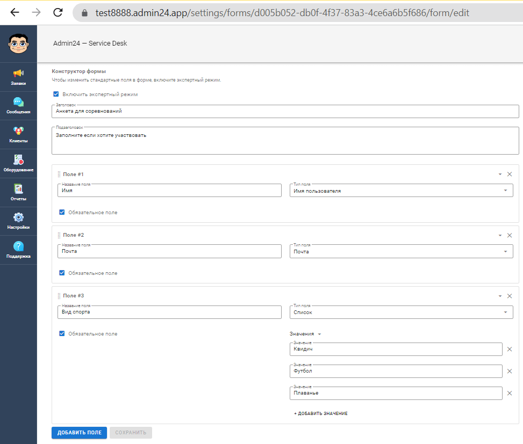Viewport: 523px width, 444px height.
Task: Go back with browser back arrow
Action: point(15,13)
